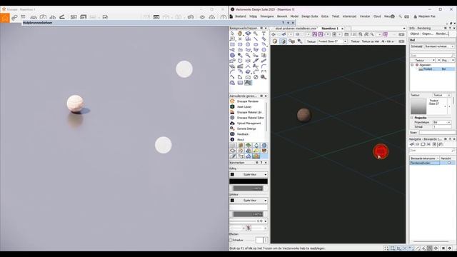Open the pen style Egale kleur dropdown
Image resolution: width=457 pixels, height=257 pixels.
click(x=248, y=201)
